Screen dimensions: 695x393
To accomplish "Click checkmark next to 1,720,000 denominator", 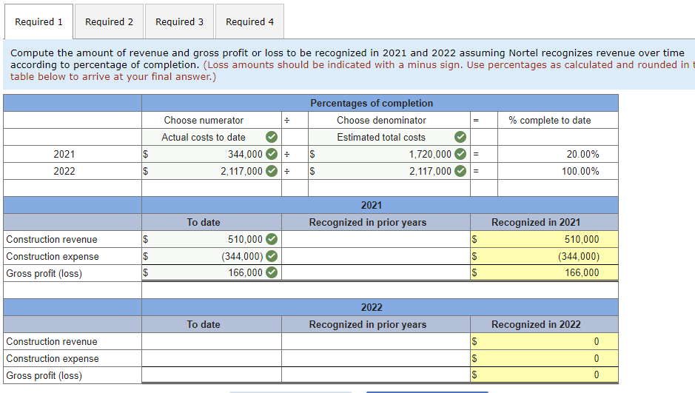I will [460, 154].
